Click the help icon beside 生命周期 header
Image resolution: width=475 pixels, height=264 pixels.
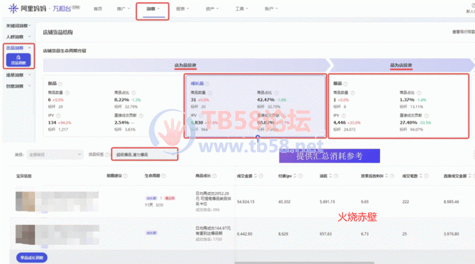[163, 176]
